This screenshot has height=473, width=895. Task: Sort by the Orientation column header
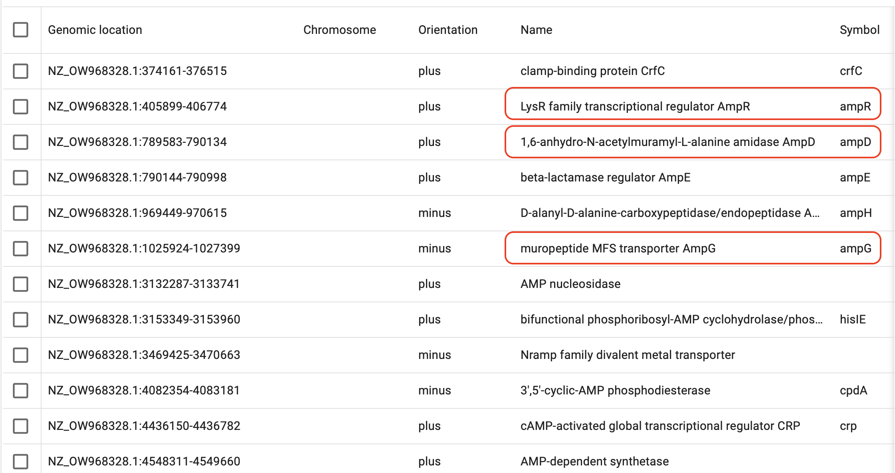pos(447,30)
